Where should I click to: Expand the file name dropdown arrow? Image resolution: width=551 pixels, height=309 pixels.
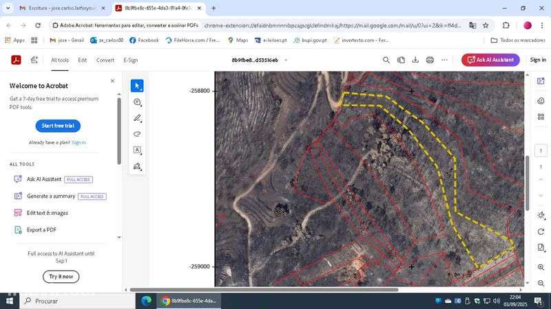tap(286, 60)
